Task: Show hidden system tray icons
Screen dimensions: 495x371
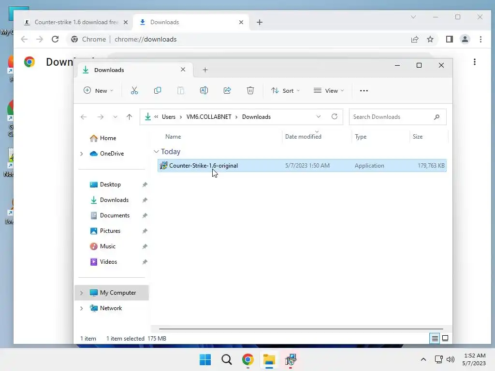Action: [x=423, y=359]
